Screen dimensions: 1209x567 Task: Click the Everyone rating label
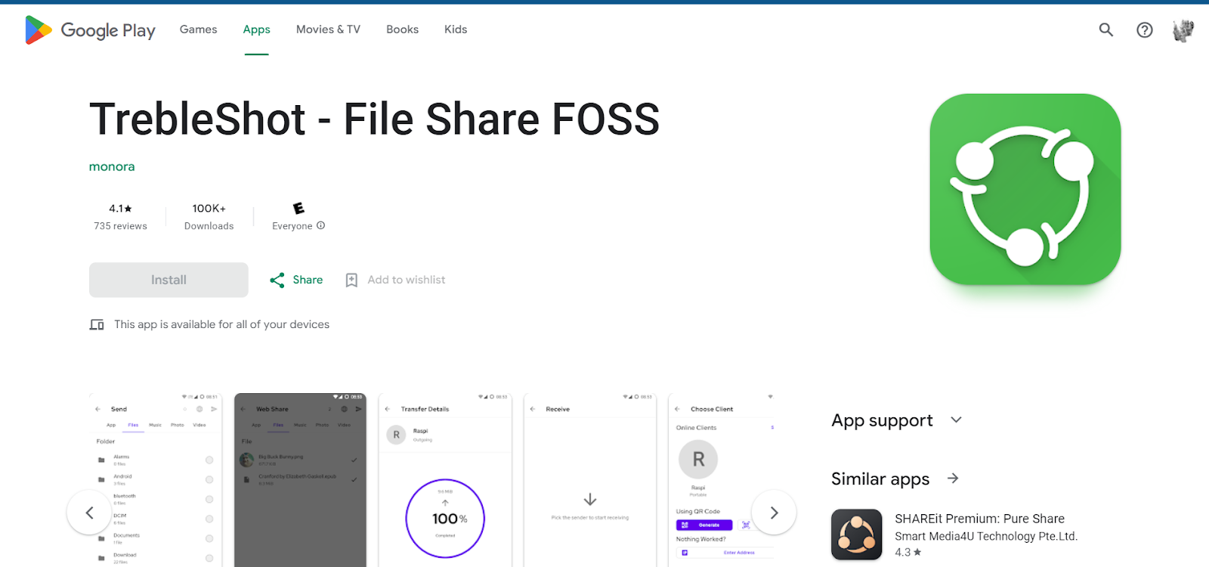pos(292,226)
